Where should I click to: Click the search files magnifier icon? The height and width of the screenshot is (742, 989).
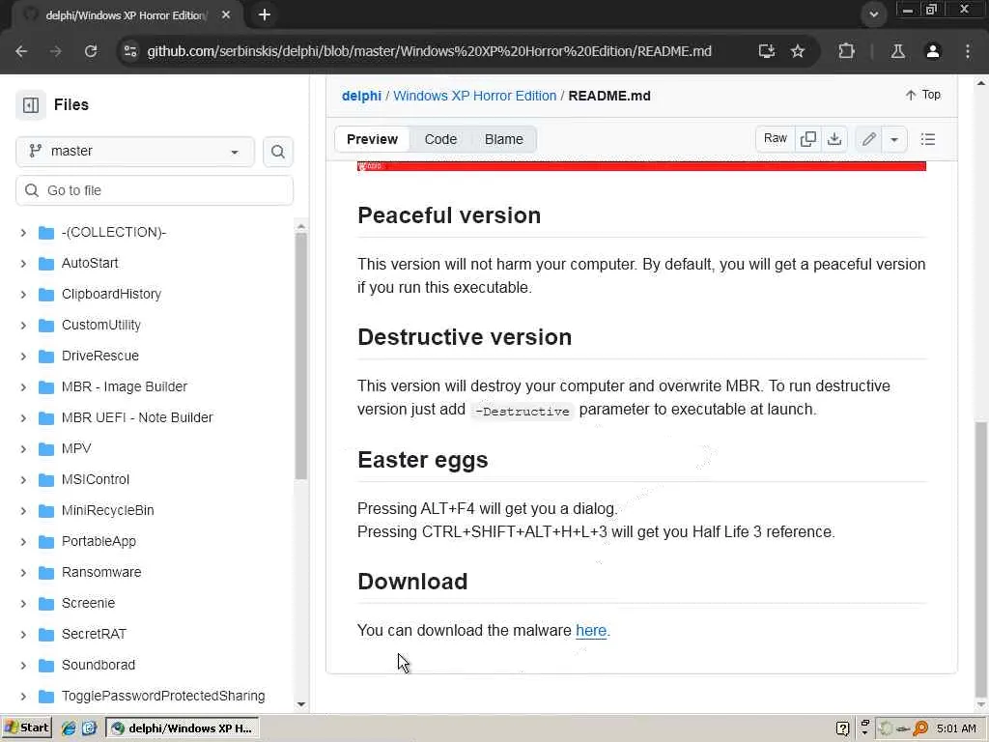tap(278, 152)
